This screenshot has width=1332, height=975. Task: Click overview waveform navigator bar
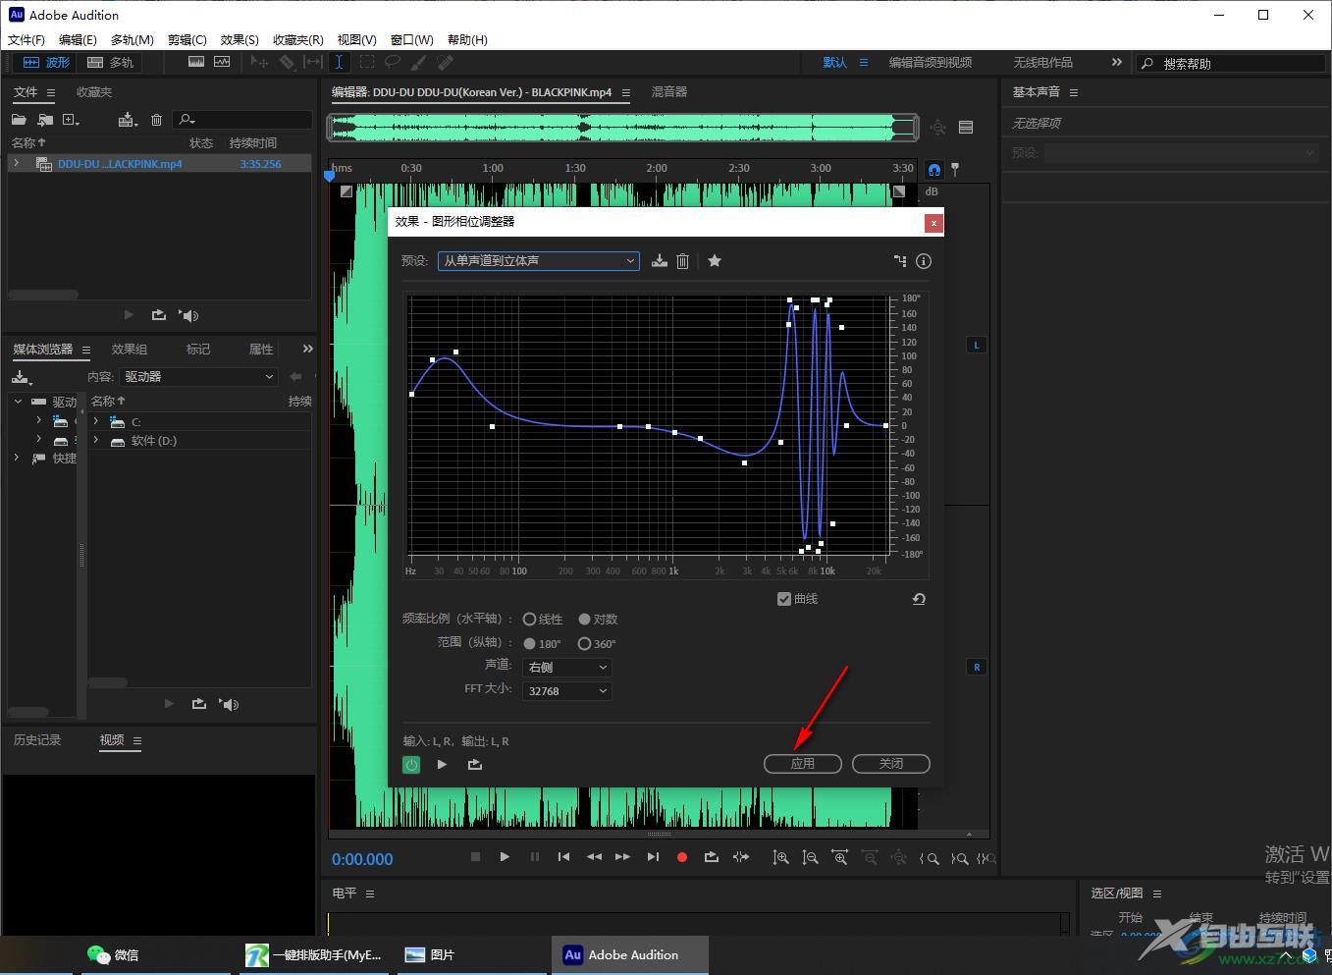623,127
